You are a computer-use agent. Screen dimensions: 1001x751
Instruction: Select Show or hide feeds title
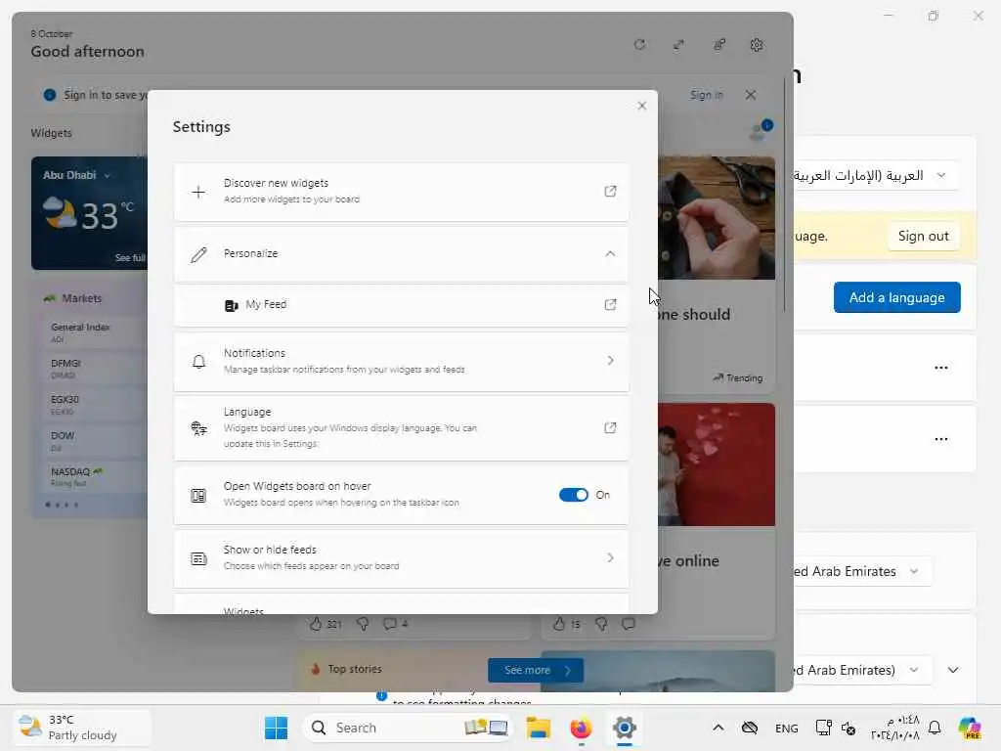[270, 550]
